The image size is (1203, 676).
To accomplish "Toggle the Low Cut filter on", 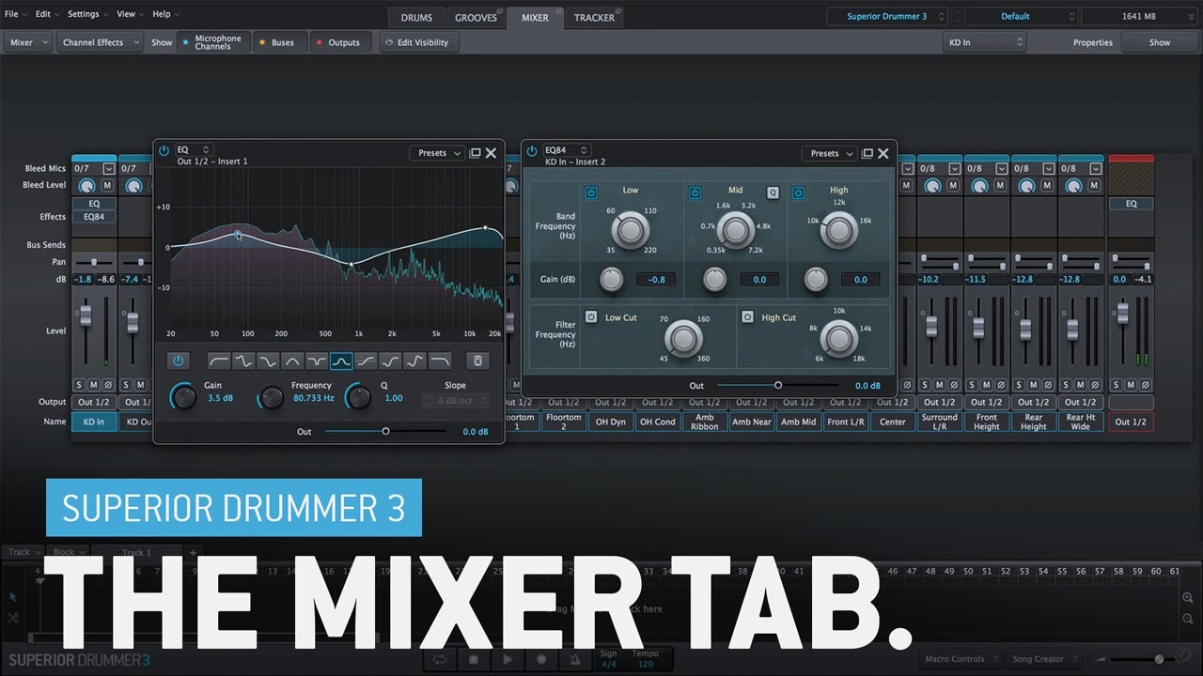I will click(591, 317).
